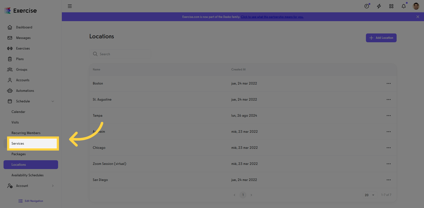
Task: Open options menu for Boston row
Action: [x=389, y=84]
